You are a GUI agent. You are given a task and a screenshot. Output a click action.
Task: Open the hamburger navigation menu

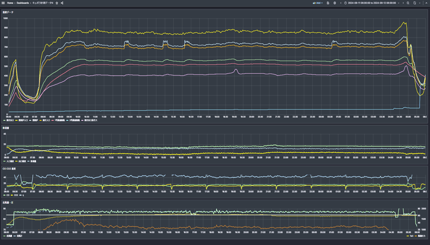tap(3, 3)
